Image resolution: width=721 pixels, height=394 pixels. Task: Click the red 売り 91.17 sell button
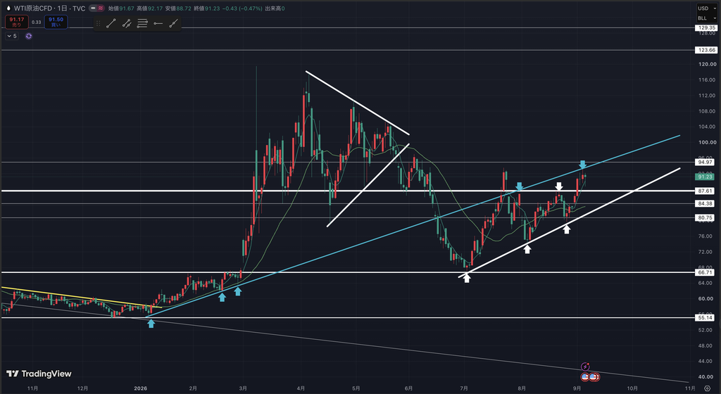click(17, 22)
